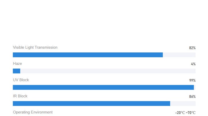Screen dimensions: 208x116
Task: Click the blue Visible Light Transmission bar
Action: tap(88, 55)
